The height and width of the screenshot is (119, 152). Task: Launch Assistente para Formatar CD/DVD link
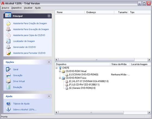coord(29,53)
